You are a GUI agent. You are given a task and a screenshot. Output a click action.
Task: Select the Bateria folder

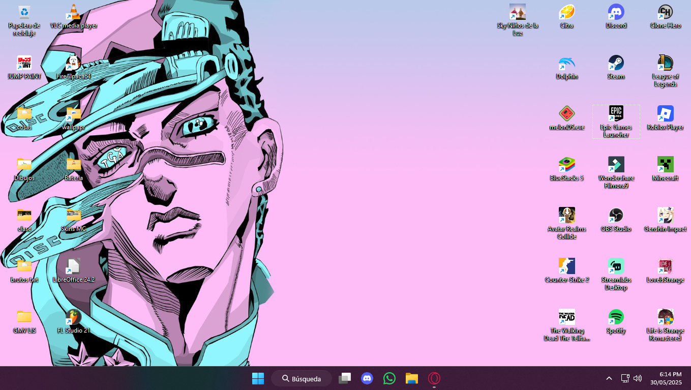(74, 169)
